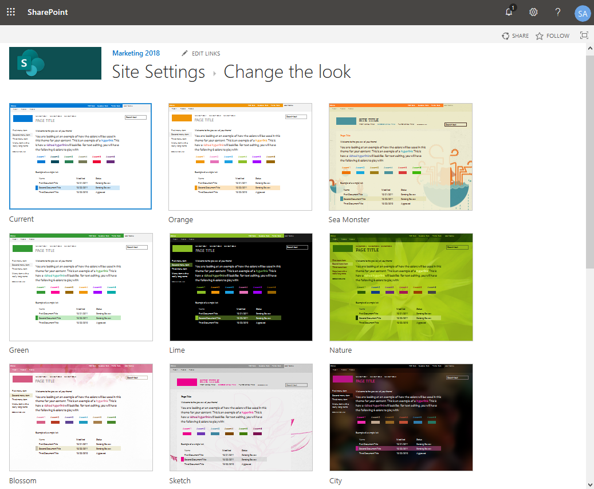
Task: Open SharePoint help with the question mark
Action: [x=557, y=12]
